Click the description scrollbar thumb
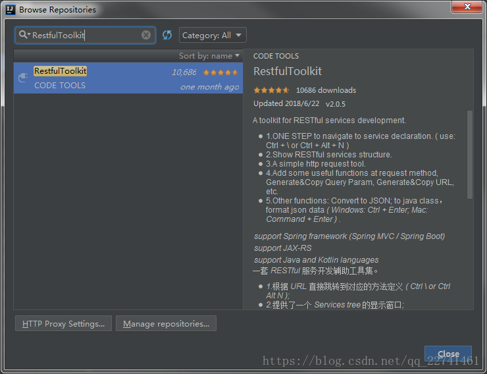 (x=470, y=154)
